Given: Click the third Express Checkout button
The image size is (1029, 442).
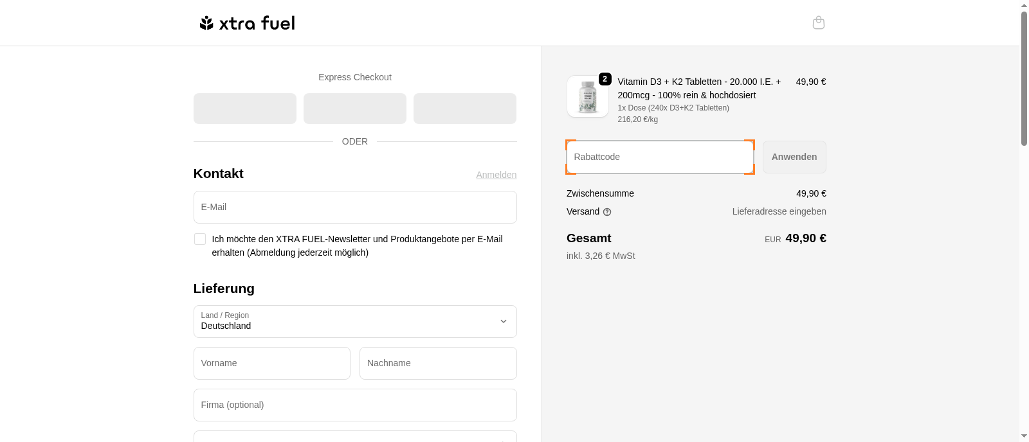Looking at the screenshot, I should click(465, 109).
